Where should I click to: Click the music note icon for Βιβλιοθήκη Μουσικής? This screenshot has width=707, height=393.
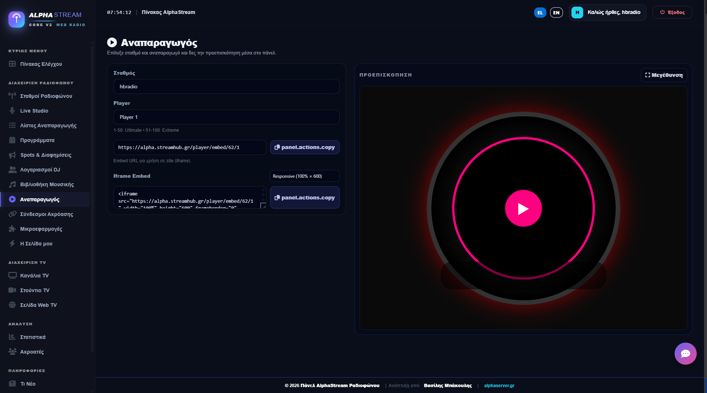tap(12, 184)
